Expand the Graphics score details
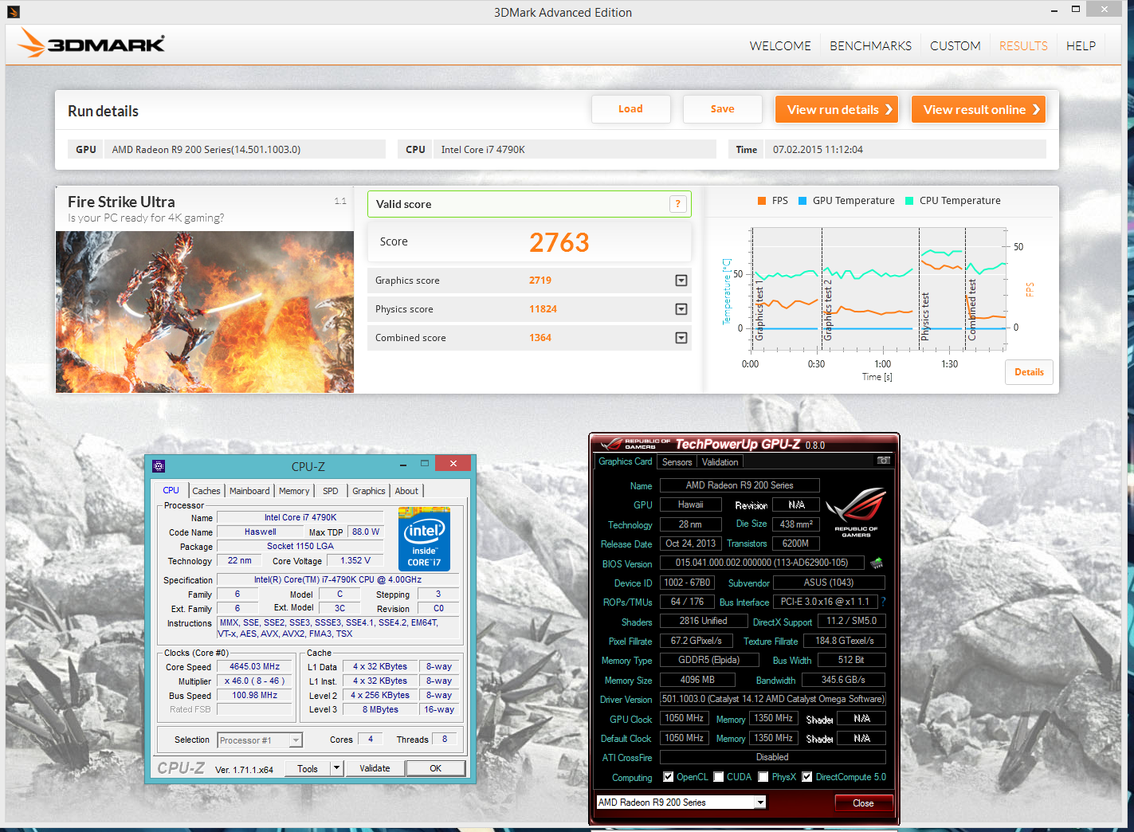The image size is (1134, 832). [x=681, y=281]
